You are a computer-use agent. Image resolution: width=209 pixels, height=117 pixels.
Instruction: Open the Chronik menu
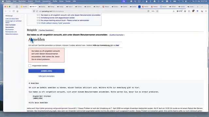point(38,1)
